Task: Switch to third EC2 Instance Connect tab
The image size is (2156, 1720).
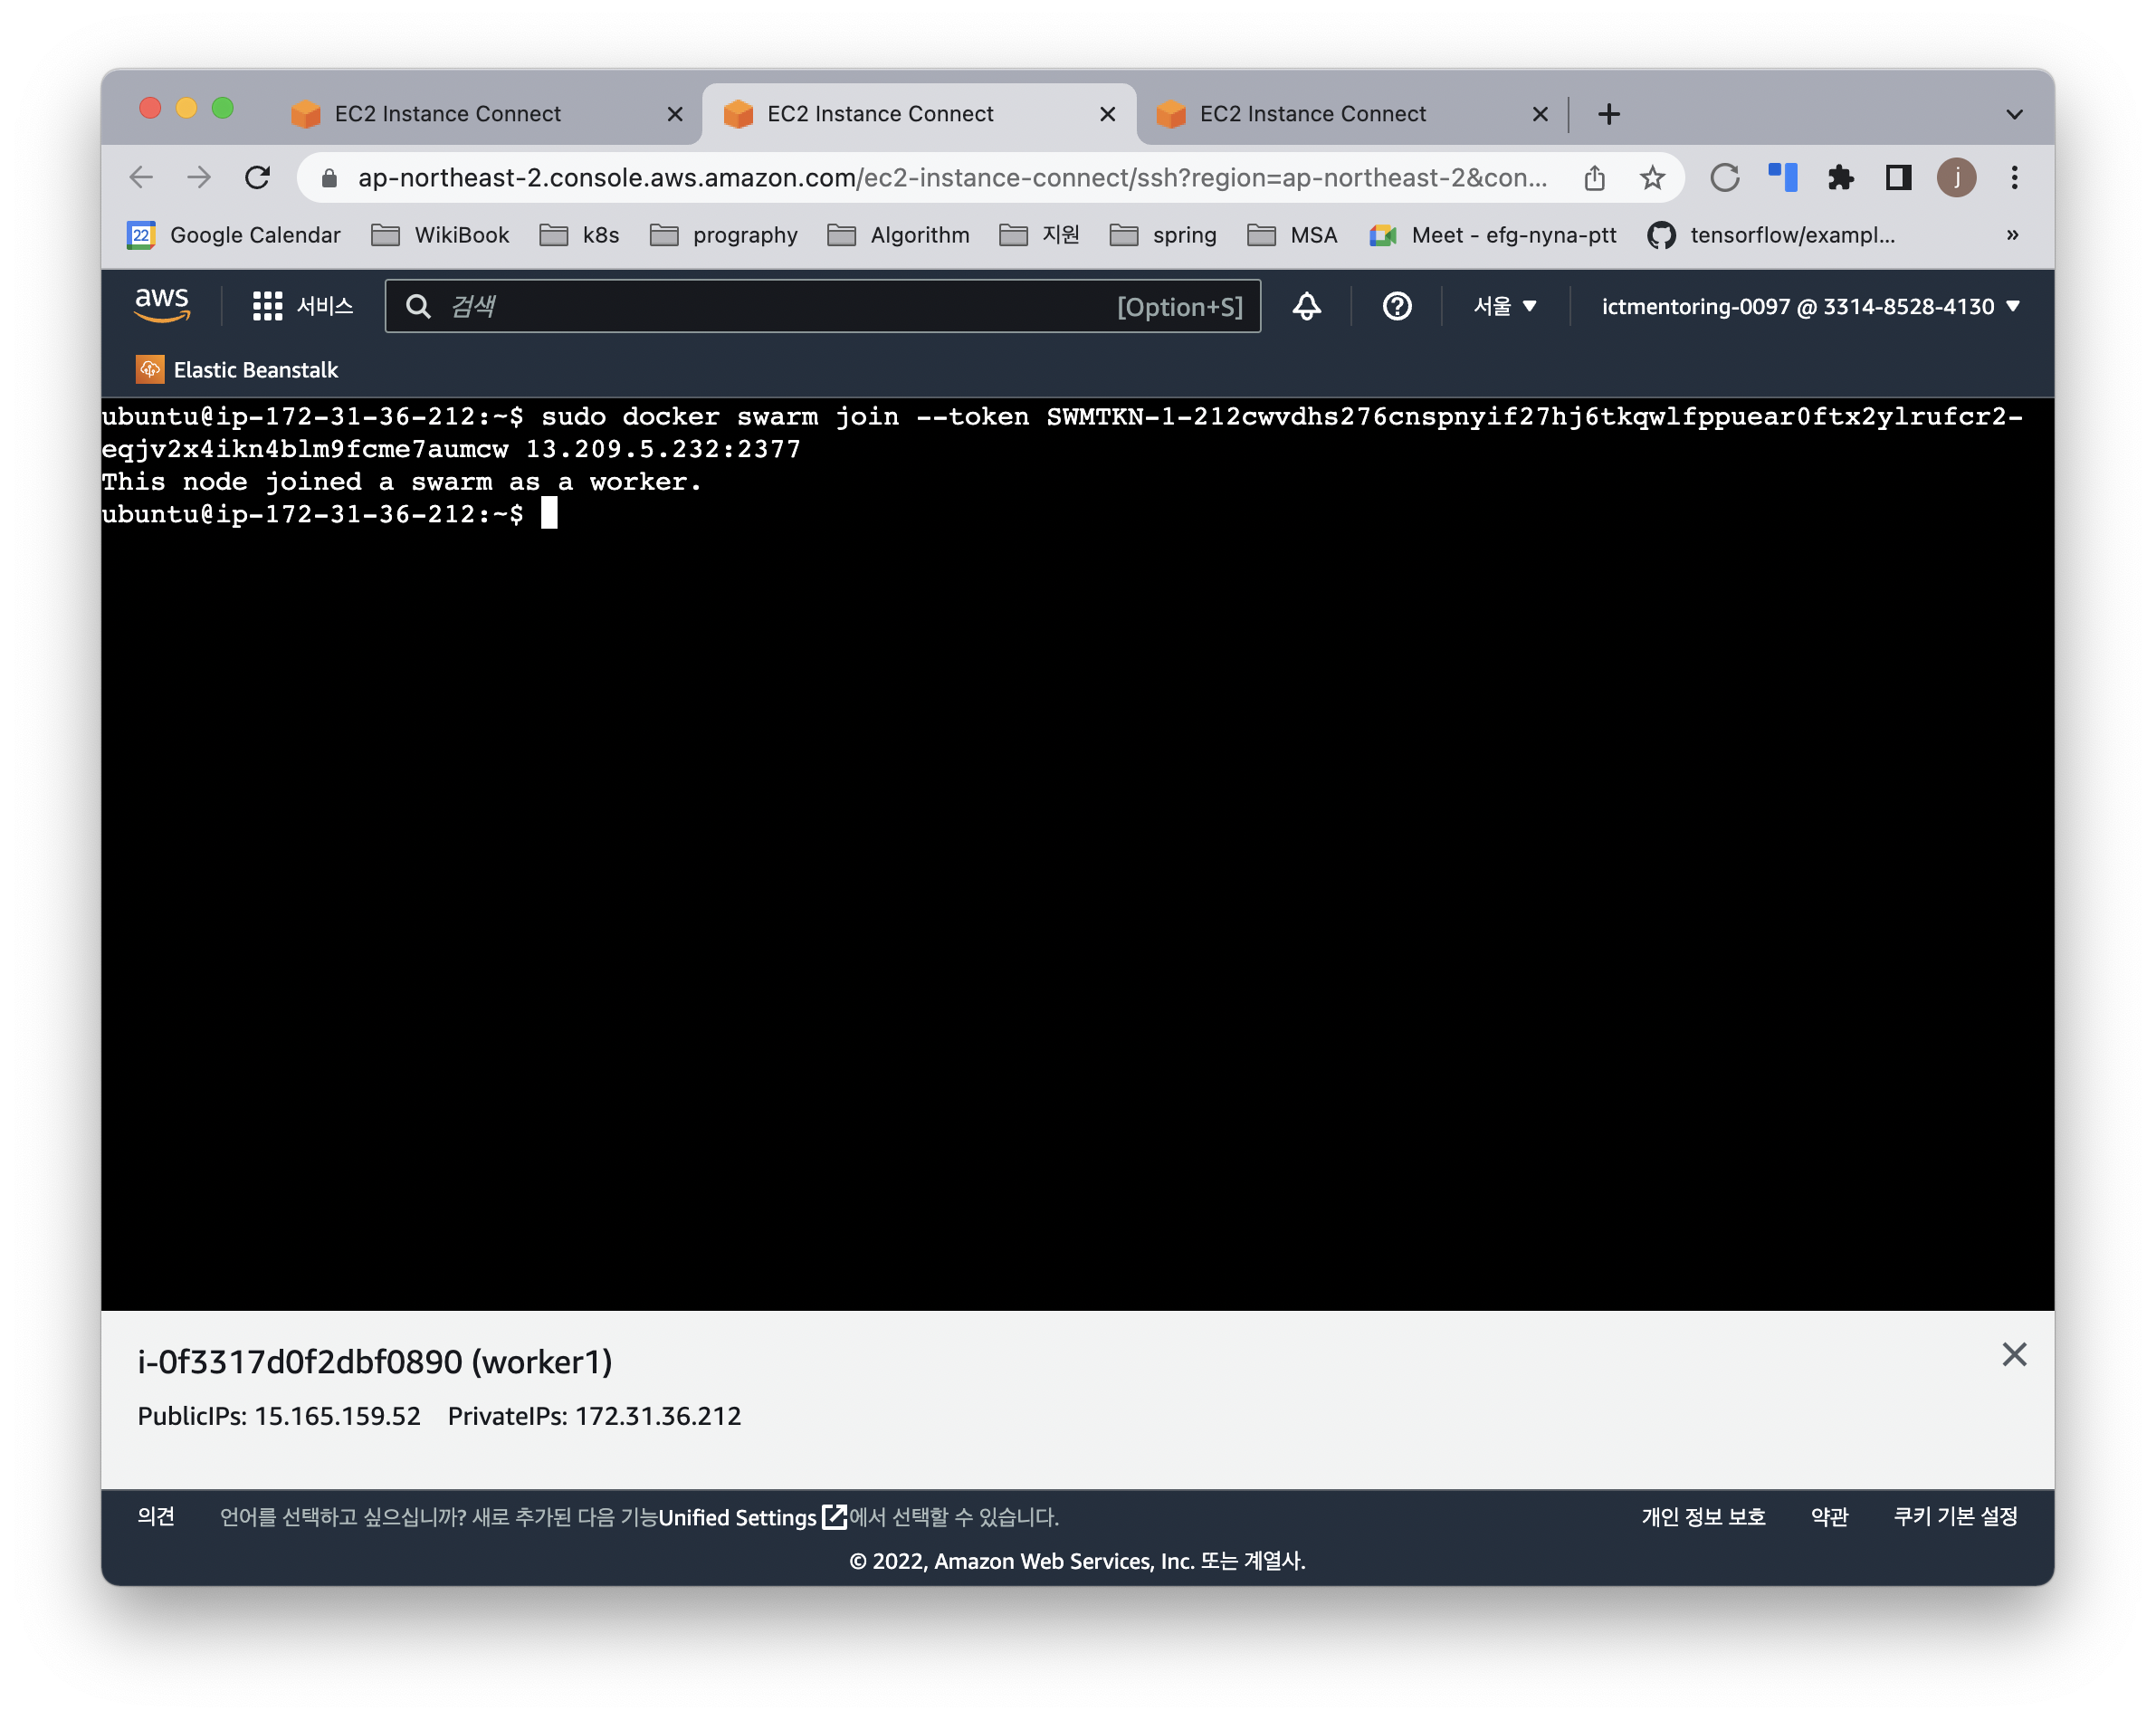Action: (1312, 114)
